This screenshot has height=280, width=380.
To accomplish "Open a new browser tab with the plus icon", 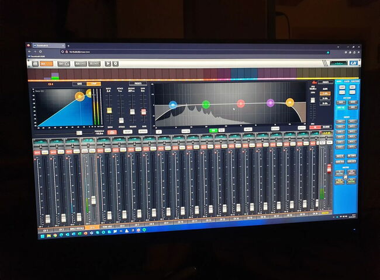I will [68, 45].
